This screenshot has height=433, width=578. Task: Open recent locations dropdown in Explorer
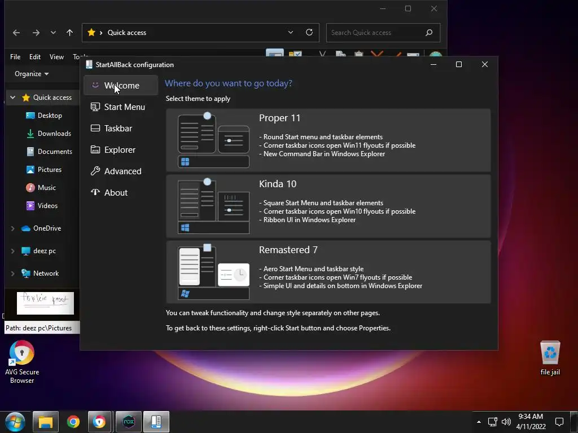coord(53,32)
